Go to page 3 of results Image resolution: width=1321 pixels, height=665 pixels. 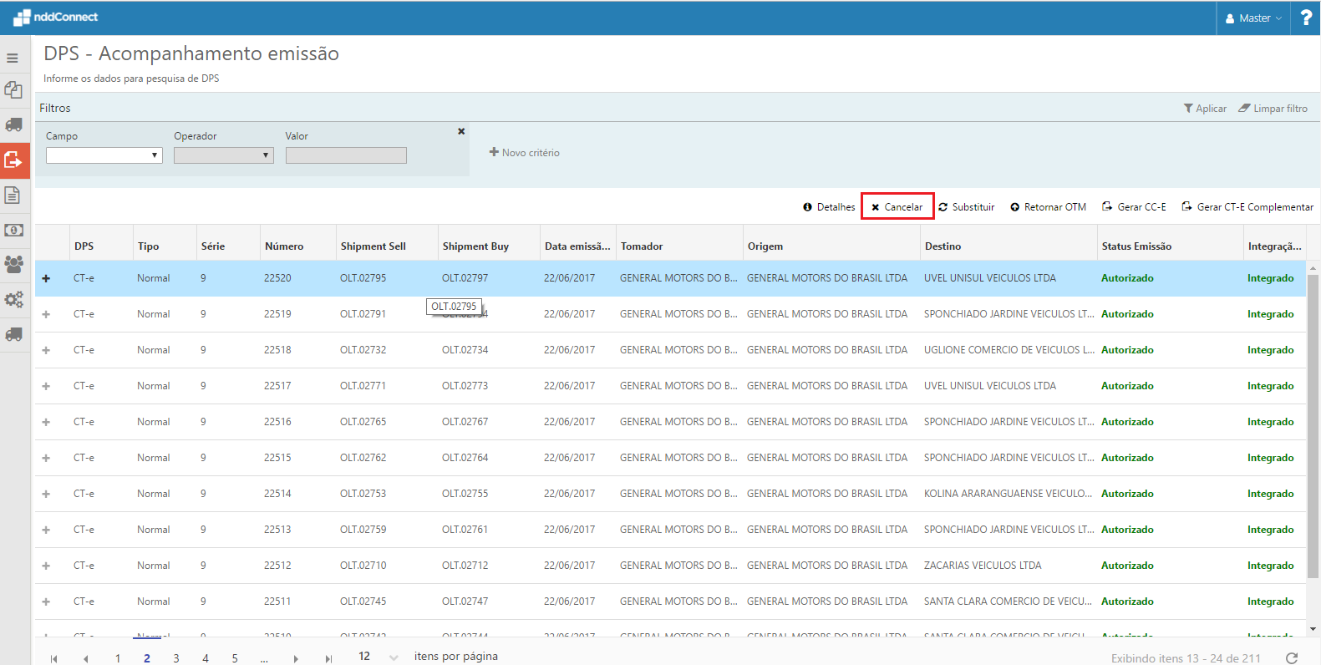[176, 658]
